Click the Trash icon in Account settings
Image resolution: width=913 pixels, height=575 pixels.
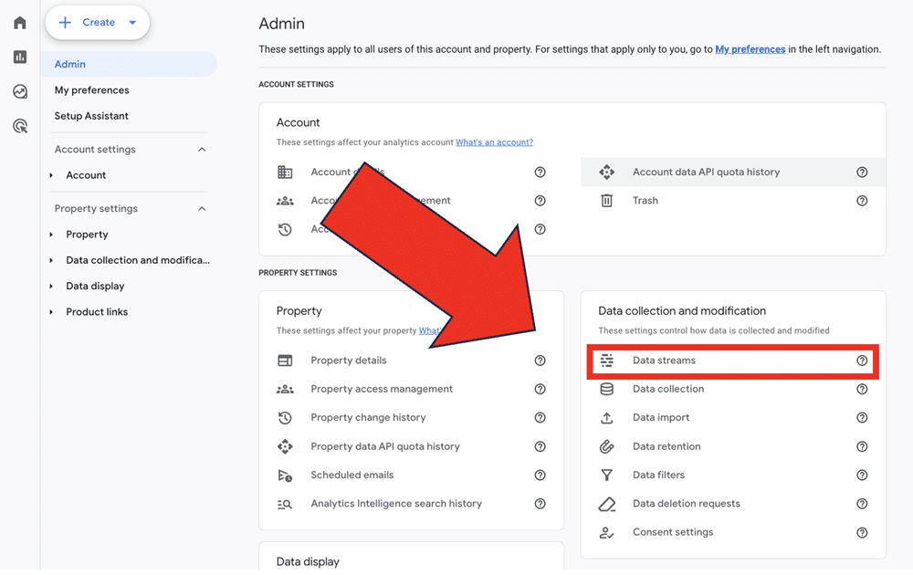tap(607, 201)
